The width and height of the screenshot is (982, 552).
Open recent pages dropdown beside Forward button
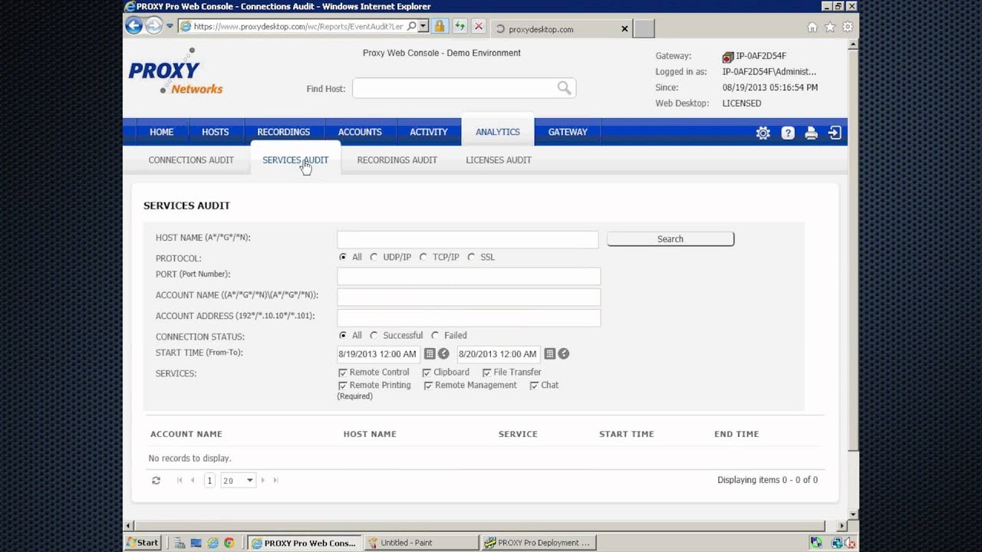click(170, 26)
